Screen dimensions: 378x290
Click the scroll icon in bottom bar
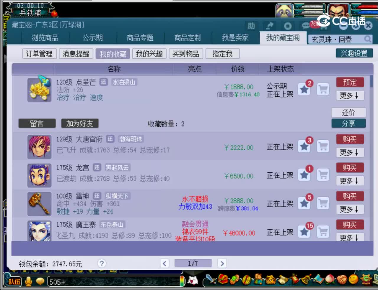283,279
